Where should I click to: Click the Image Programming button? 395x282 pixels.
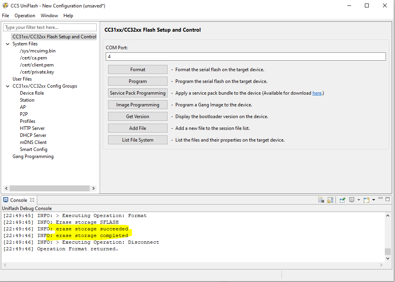tap(138, 105)
